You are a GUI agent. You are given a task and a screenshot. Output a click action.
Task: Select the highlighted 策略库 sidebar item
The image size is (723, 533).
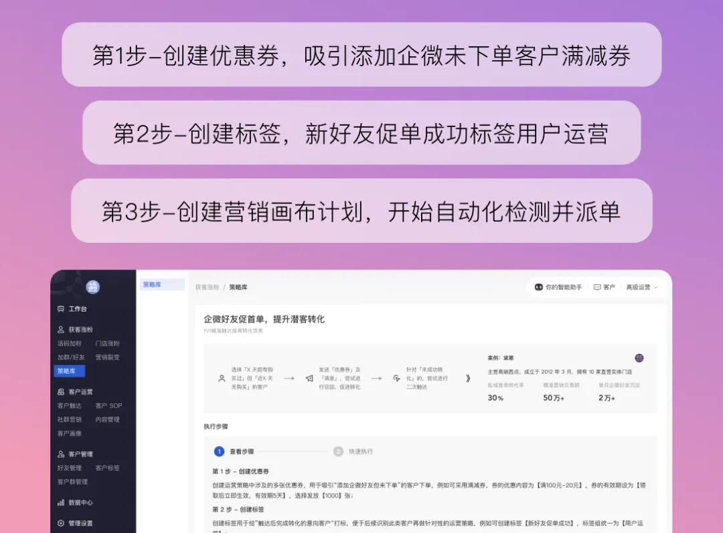click(69, 371)
